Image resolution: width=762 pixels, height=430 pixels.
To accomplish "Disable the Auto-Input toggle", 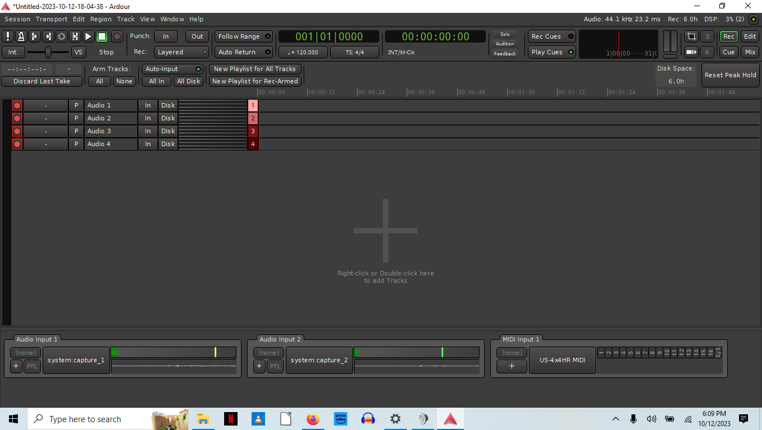I will click(x=172, y=69).
